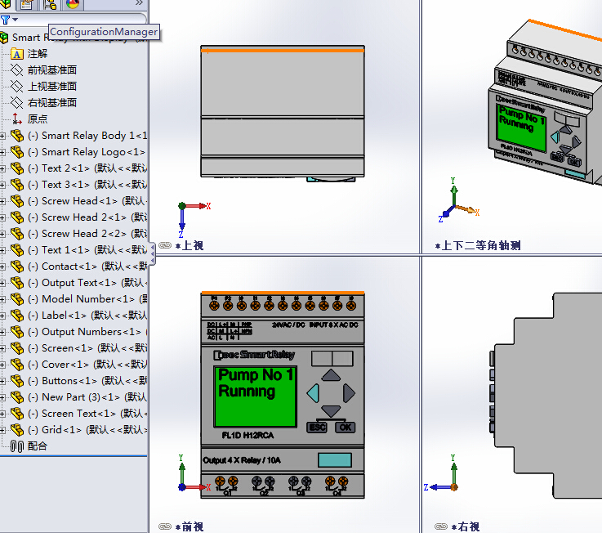This screenshot has height=533, width=602.
Task: Expand the Buttons<1> component node
Action: pyautogui.click(x=3, y=381)
